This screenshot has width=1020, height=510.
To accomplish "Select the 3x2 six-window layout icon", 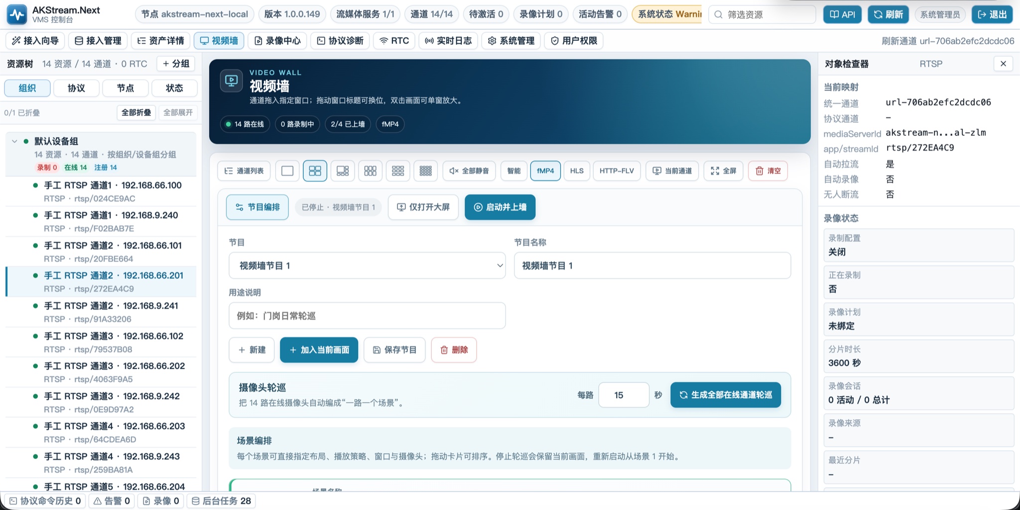I will (x=370, y=171).
